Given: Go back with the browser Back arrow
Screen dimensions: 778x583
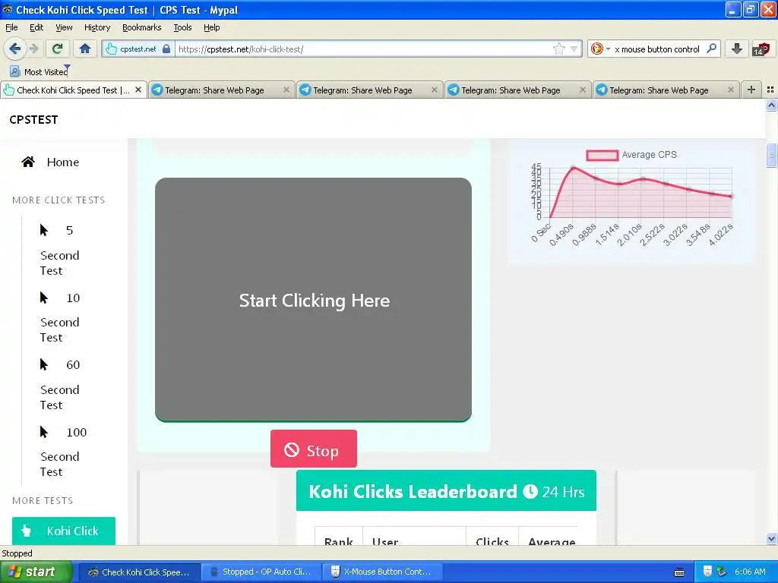Looking at the screenshot, I should [x=14, y=49].
